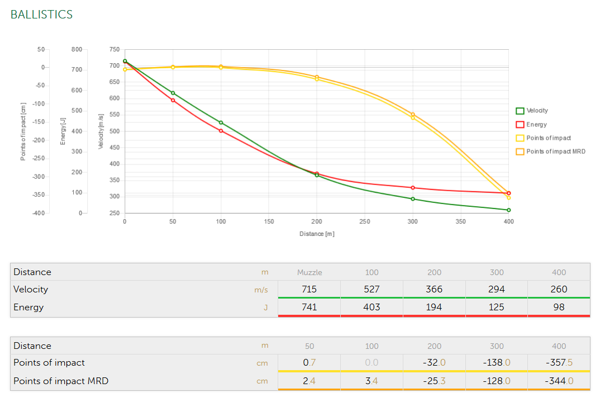Select the Velocity data point at 300 m
605x402 pixels.
point(413,199)
